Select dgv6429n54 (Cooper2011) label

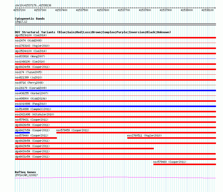(x=32, y=146)
